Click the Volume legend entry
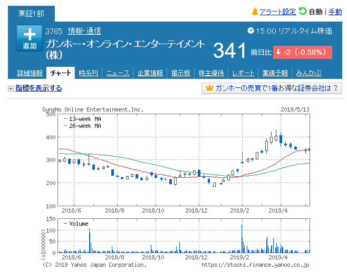Image resolution: width=347 pixels, height=272 pixels. (x=76, y=224)
